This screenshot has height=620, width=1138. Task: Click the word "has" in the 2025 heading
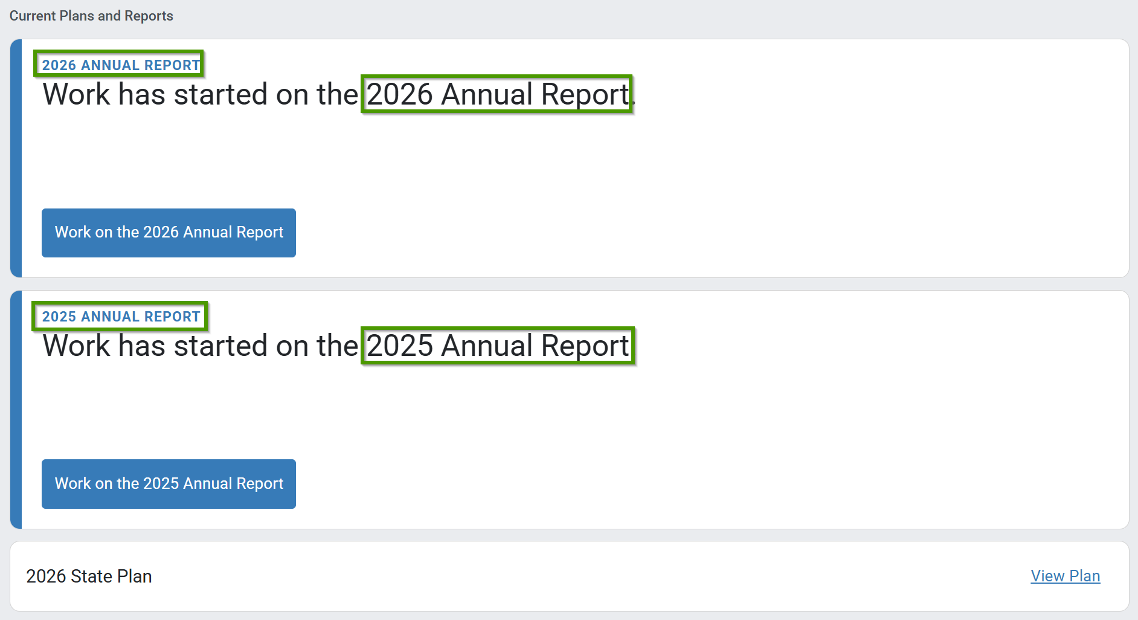pyautogui.click(x=142, y=346)
